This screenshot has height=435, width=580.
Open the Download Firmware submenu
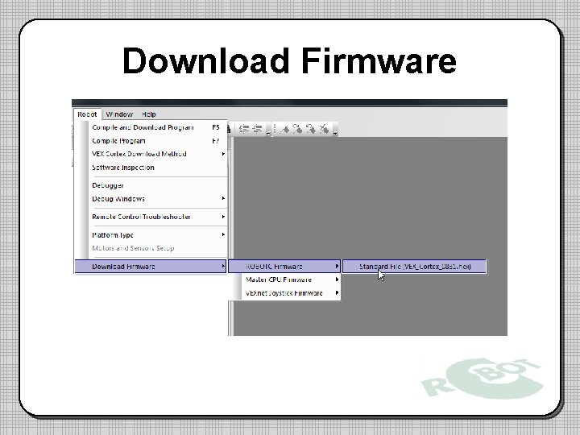(x=151, y=267)
